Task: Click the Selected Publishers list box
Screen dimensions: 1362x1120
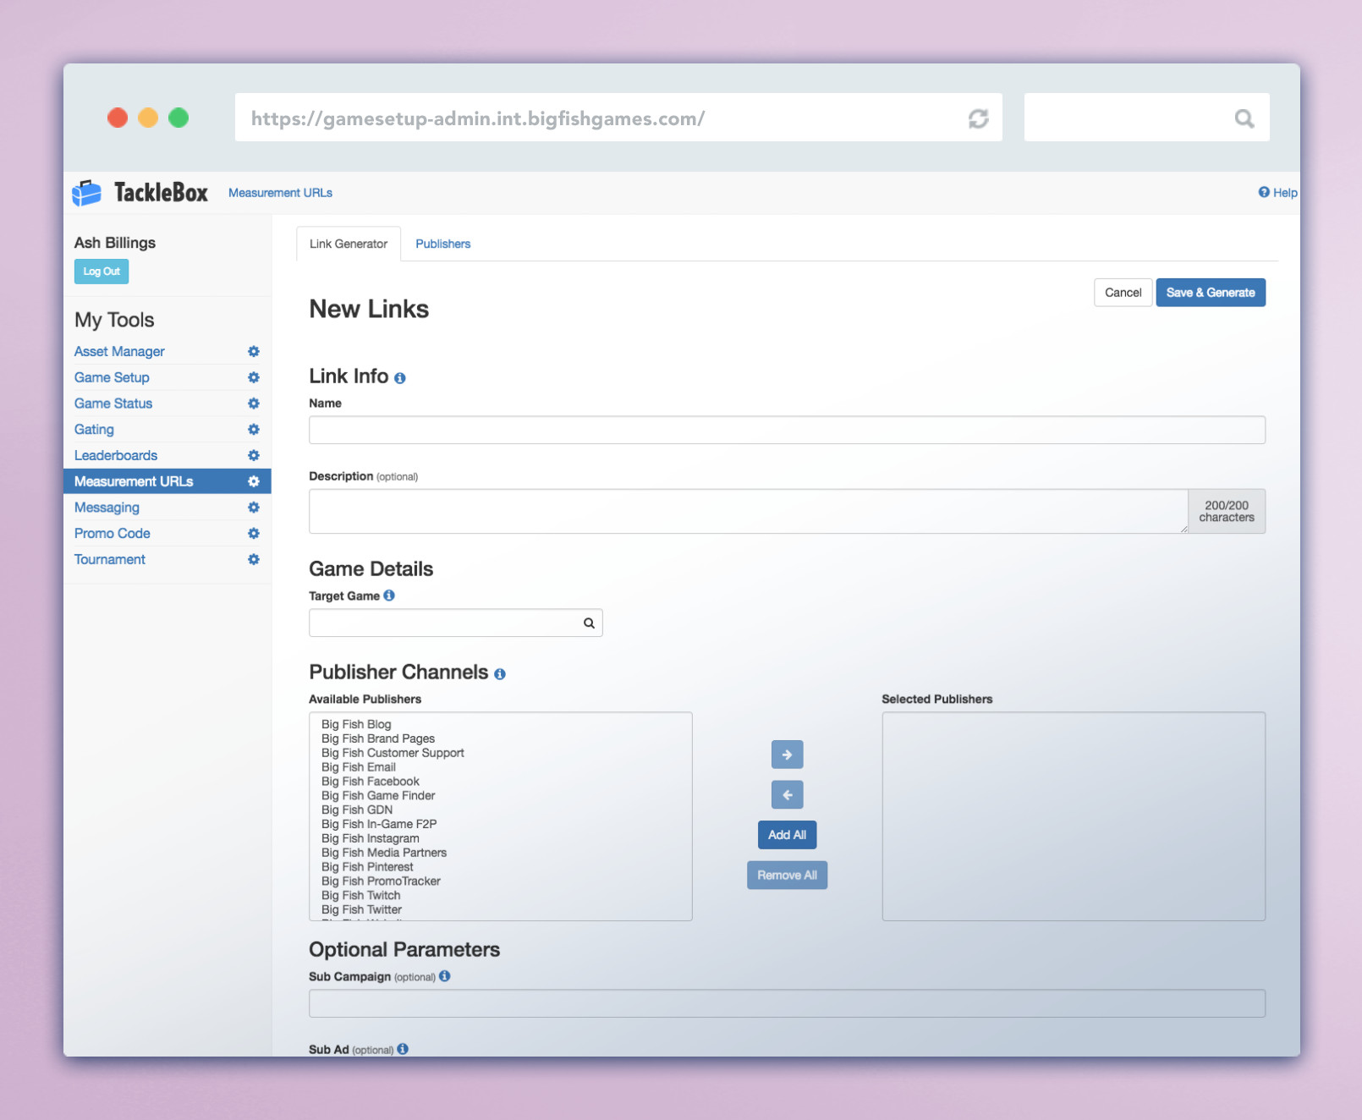Action: coord(1074,816)
